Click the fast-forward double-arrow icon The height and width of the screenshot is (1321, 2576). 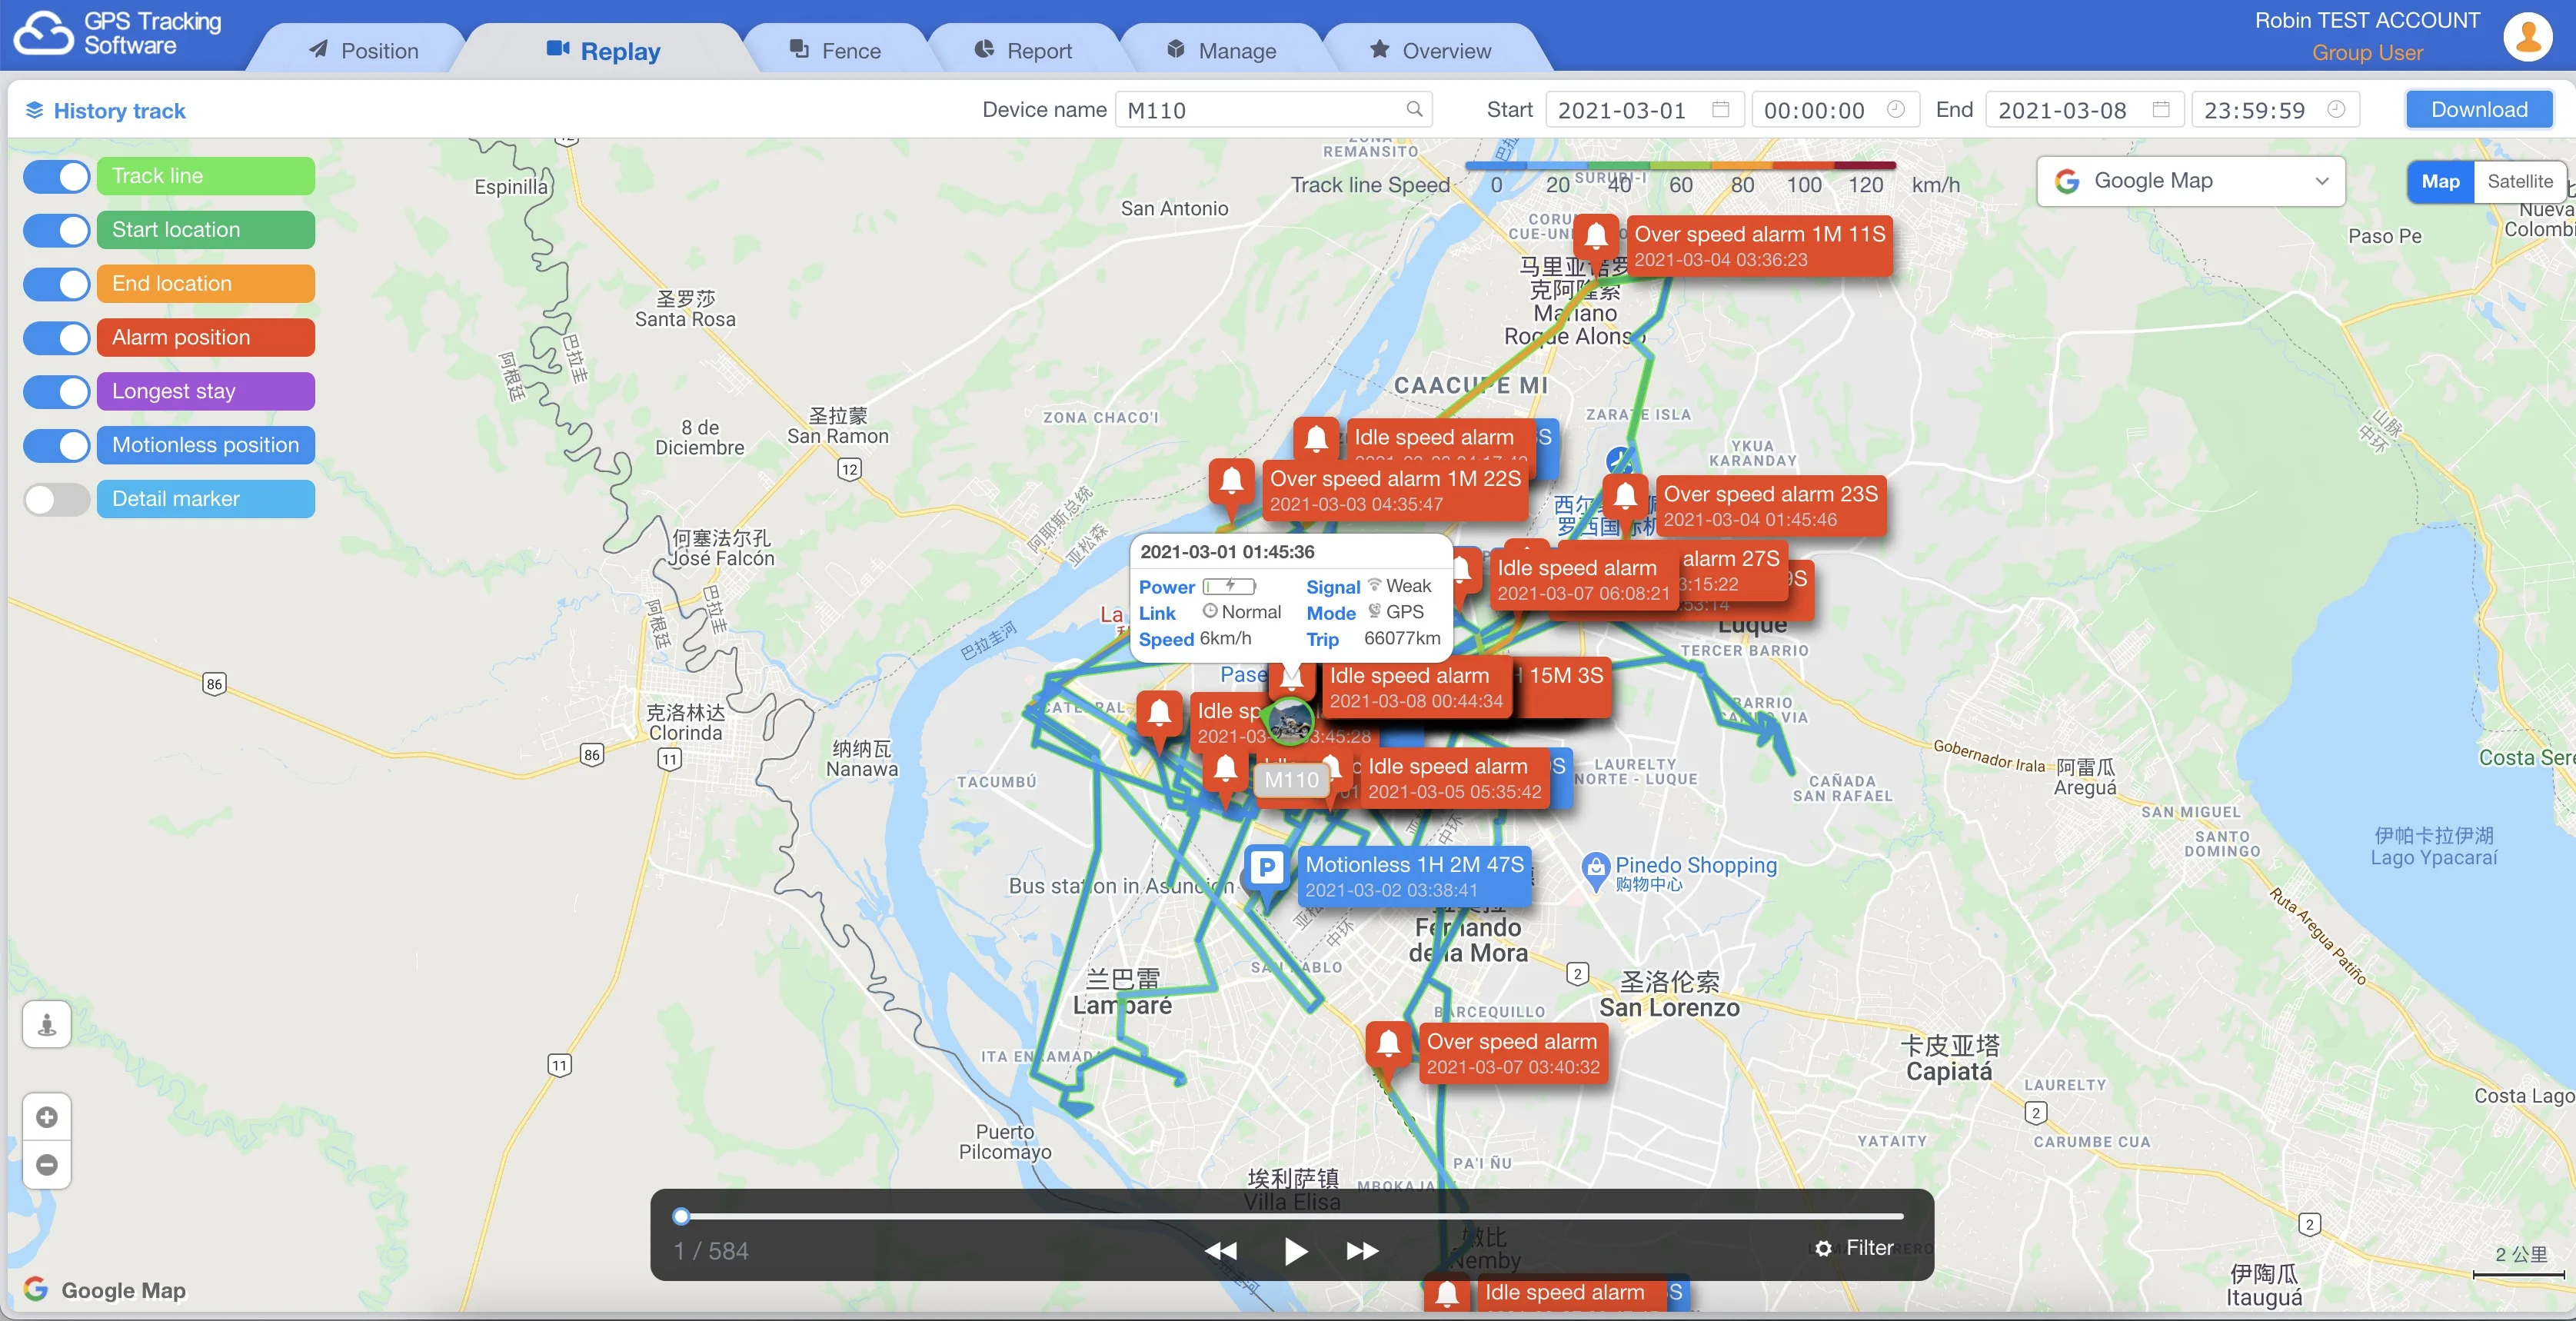pos(1362,1251)
